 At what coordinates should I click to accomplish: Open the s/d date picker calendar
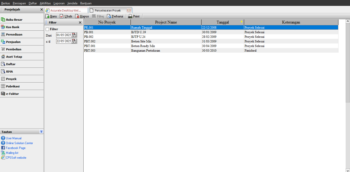(74, 41)
